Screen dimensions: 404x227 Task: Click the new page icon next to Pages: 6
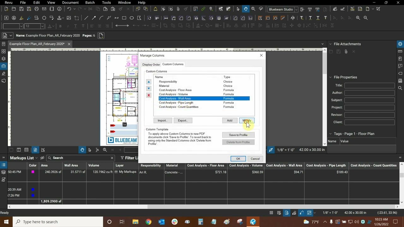101,36
